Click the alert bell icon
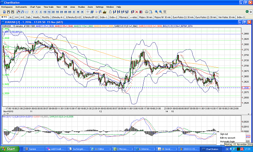 111,12
